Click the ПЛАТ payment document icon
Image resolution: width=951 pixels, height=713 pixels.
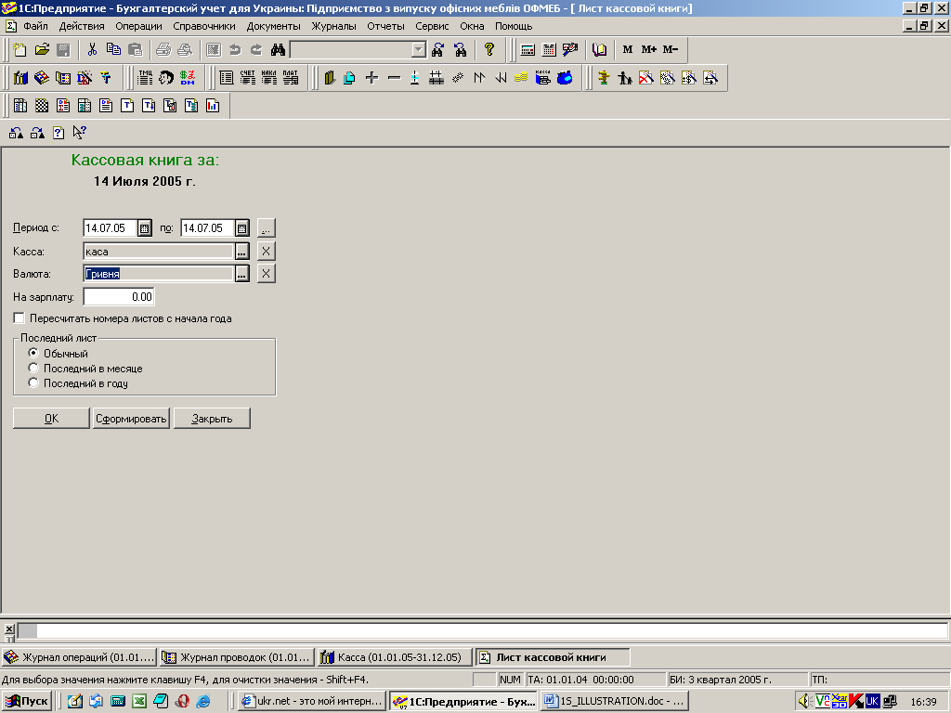[291, 78]
